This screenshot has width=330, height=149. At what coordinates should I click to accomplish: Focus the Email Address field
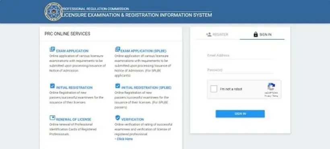(x=240, y=56)
